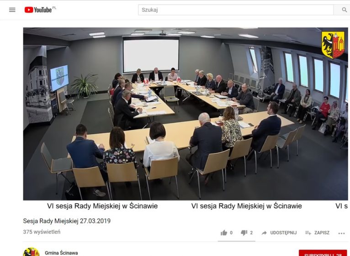
Task: Click the video title Sesja Rady Miejskiej 27.03.2019
Action: [x=67, y=221]
